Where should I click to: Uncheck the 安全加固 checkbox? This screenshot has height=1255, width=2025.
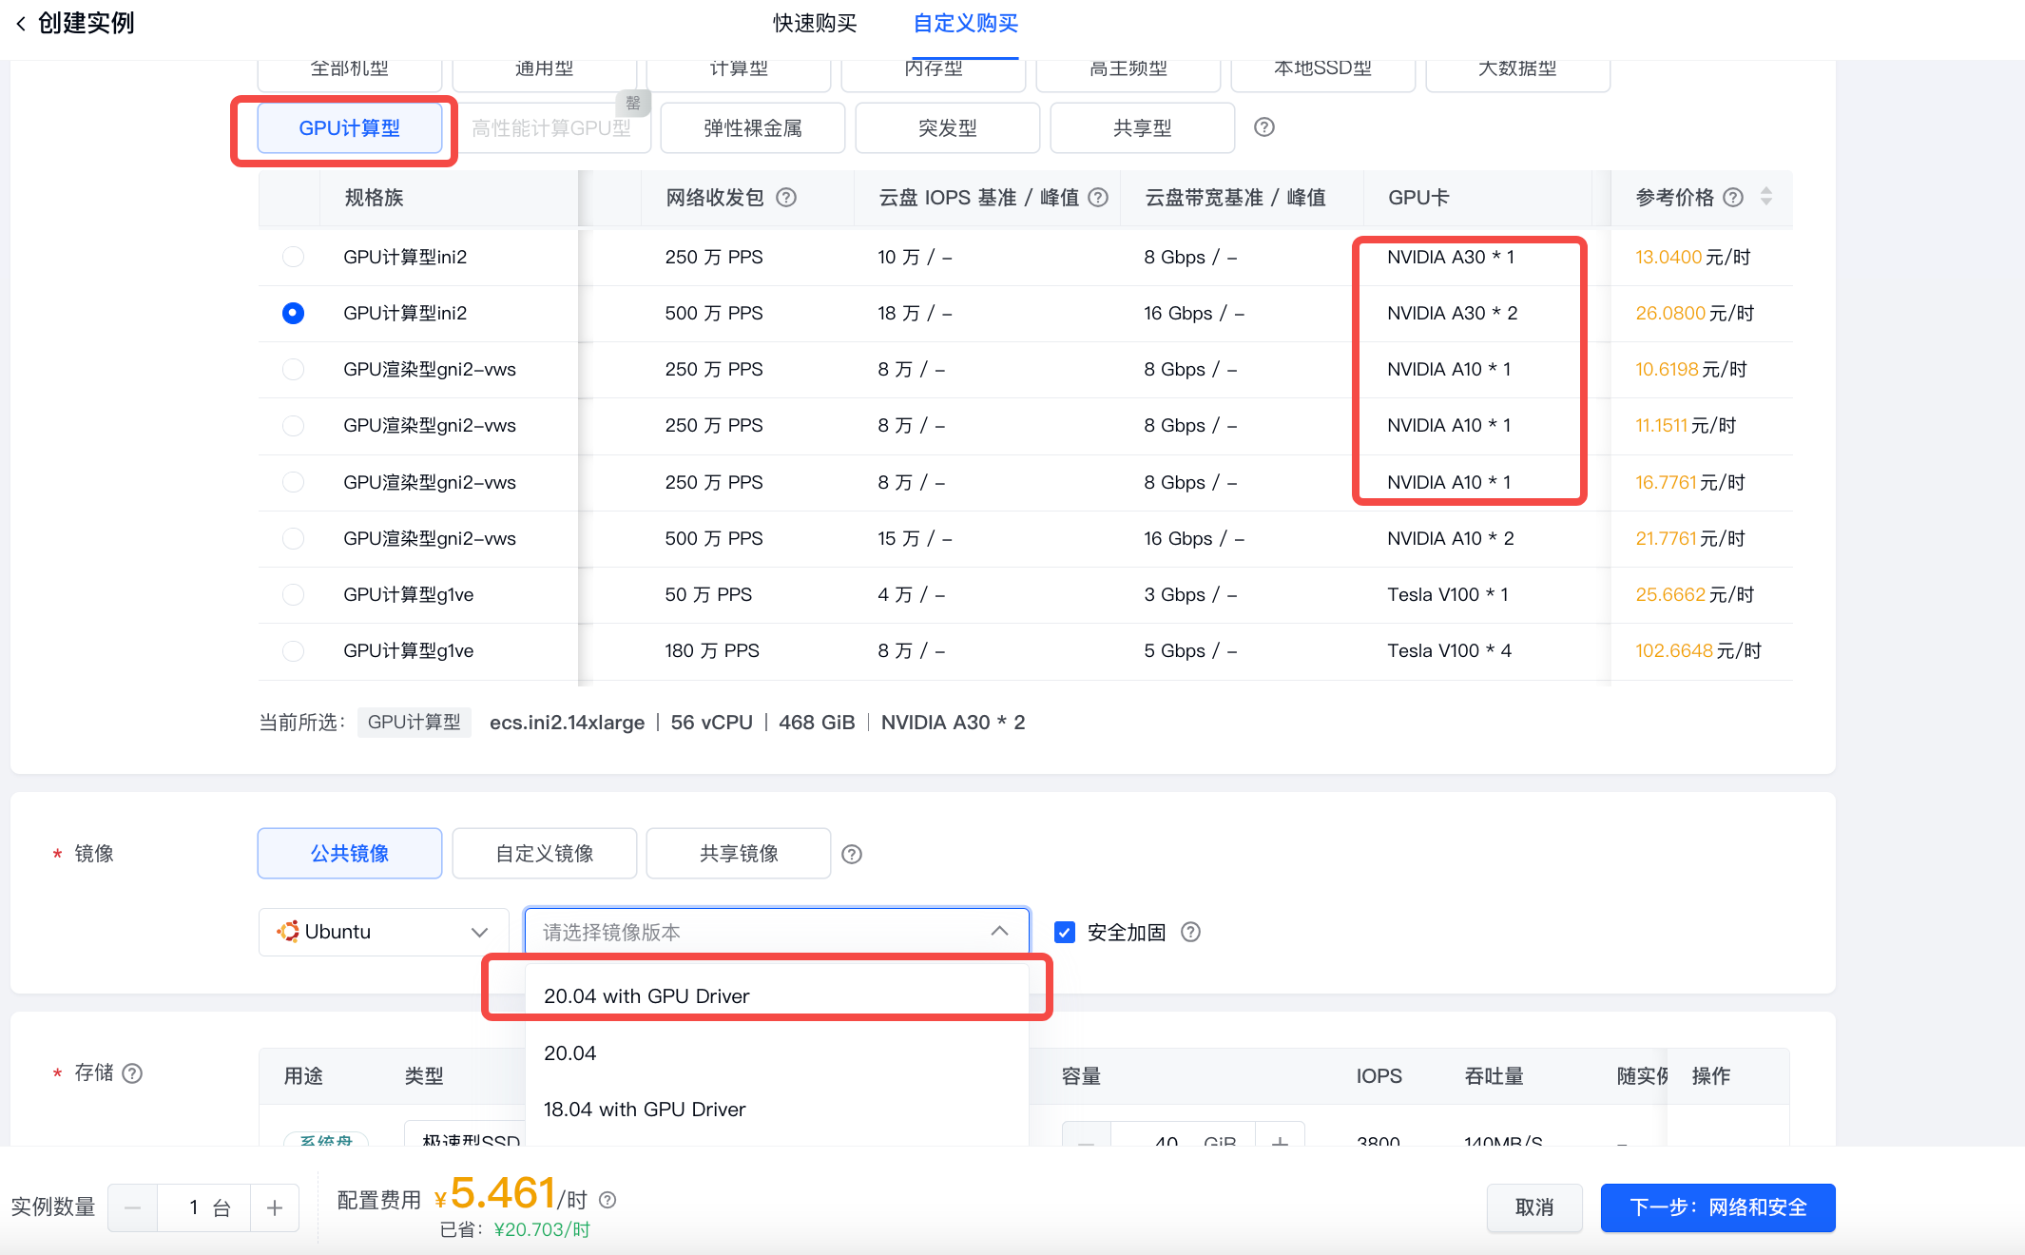pos(1065,932)
